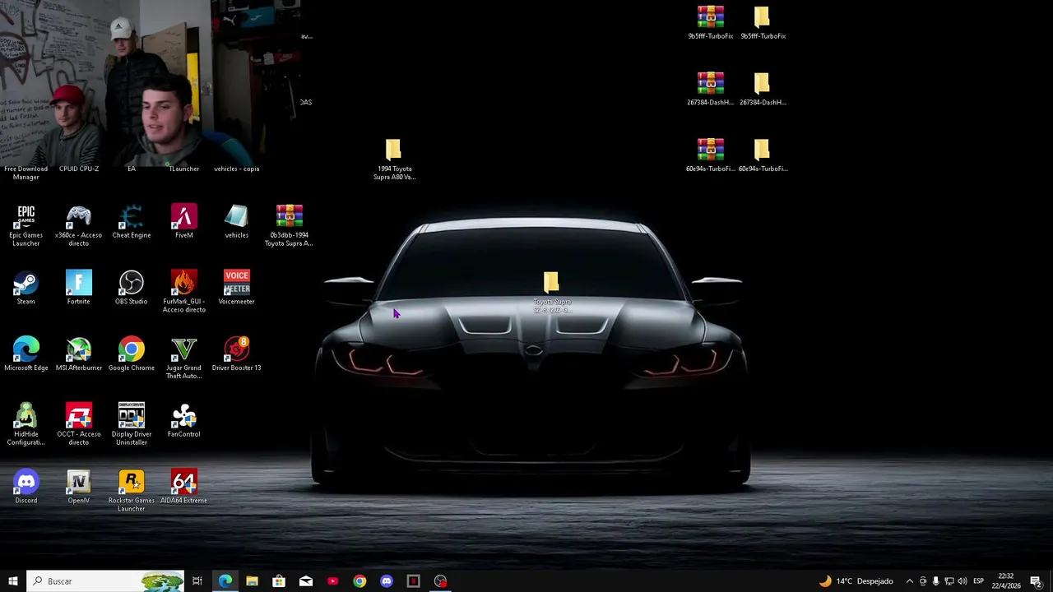1053x592 pixels.
Task: Select 1994 Toyota Supra A80 folder
Action: pyautogui.click(x=394, y=160)
